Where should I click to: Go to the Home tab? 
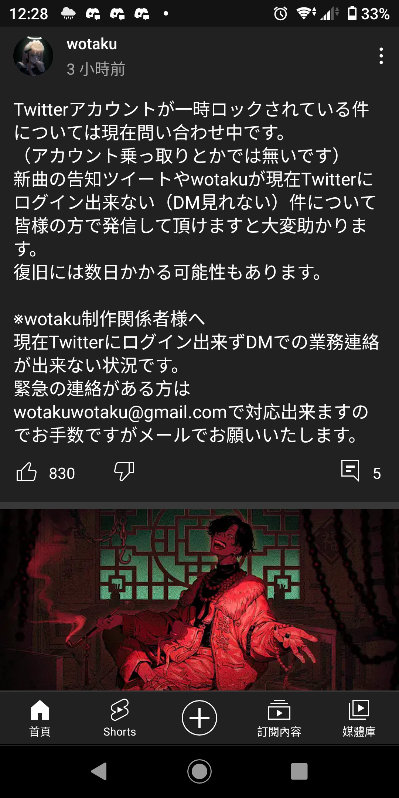click(40, 718)
